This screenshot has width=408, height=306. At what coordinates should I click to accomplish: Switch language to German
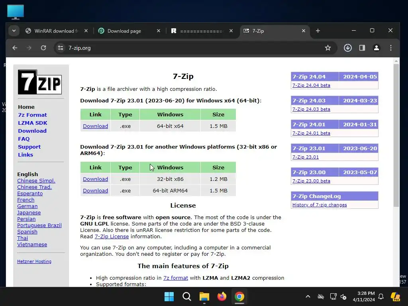[x=27, y=206]
